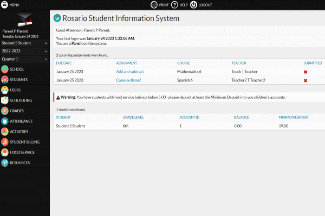Open the Add and subtract assignment link

tap(130, 72)
